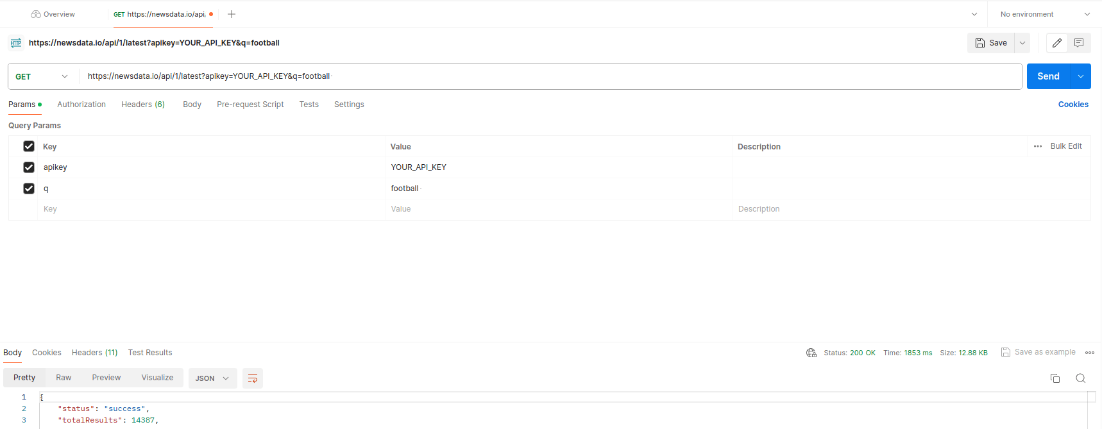Open the Pre-request Script tab

click(x=250, y=105)
